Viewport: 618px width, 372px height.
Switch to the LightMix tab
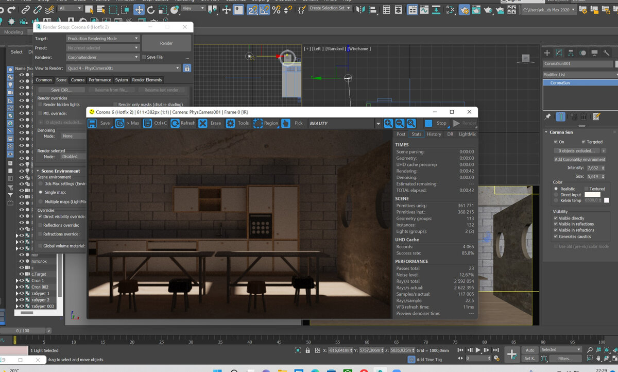(467, 134)
